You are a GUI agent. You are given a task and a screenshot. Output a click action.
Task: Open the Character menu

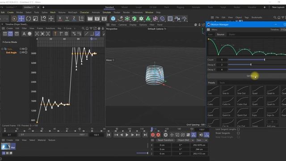tap(84, 13)
